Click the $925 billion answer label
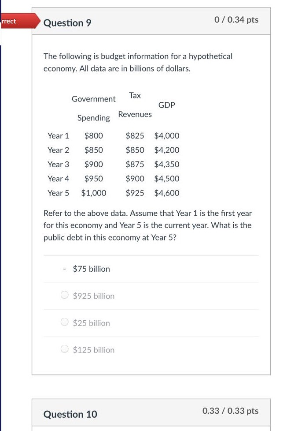287x431 pixels. click(93, 296)
